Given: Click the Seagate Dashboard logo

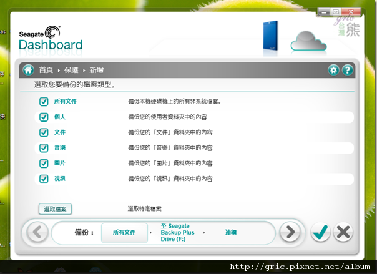Looking at the screenshot, I should [51, 39].
